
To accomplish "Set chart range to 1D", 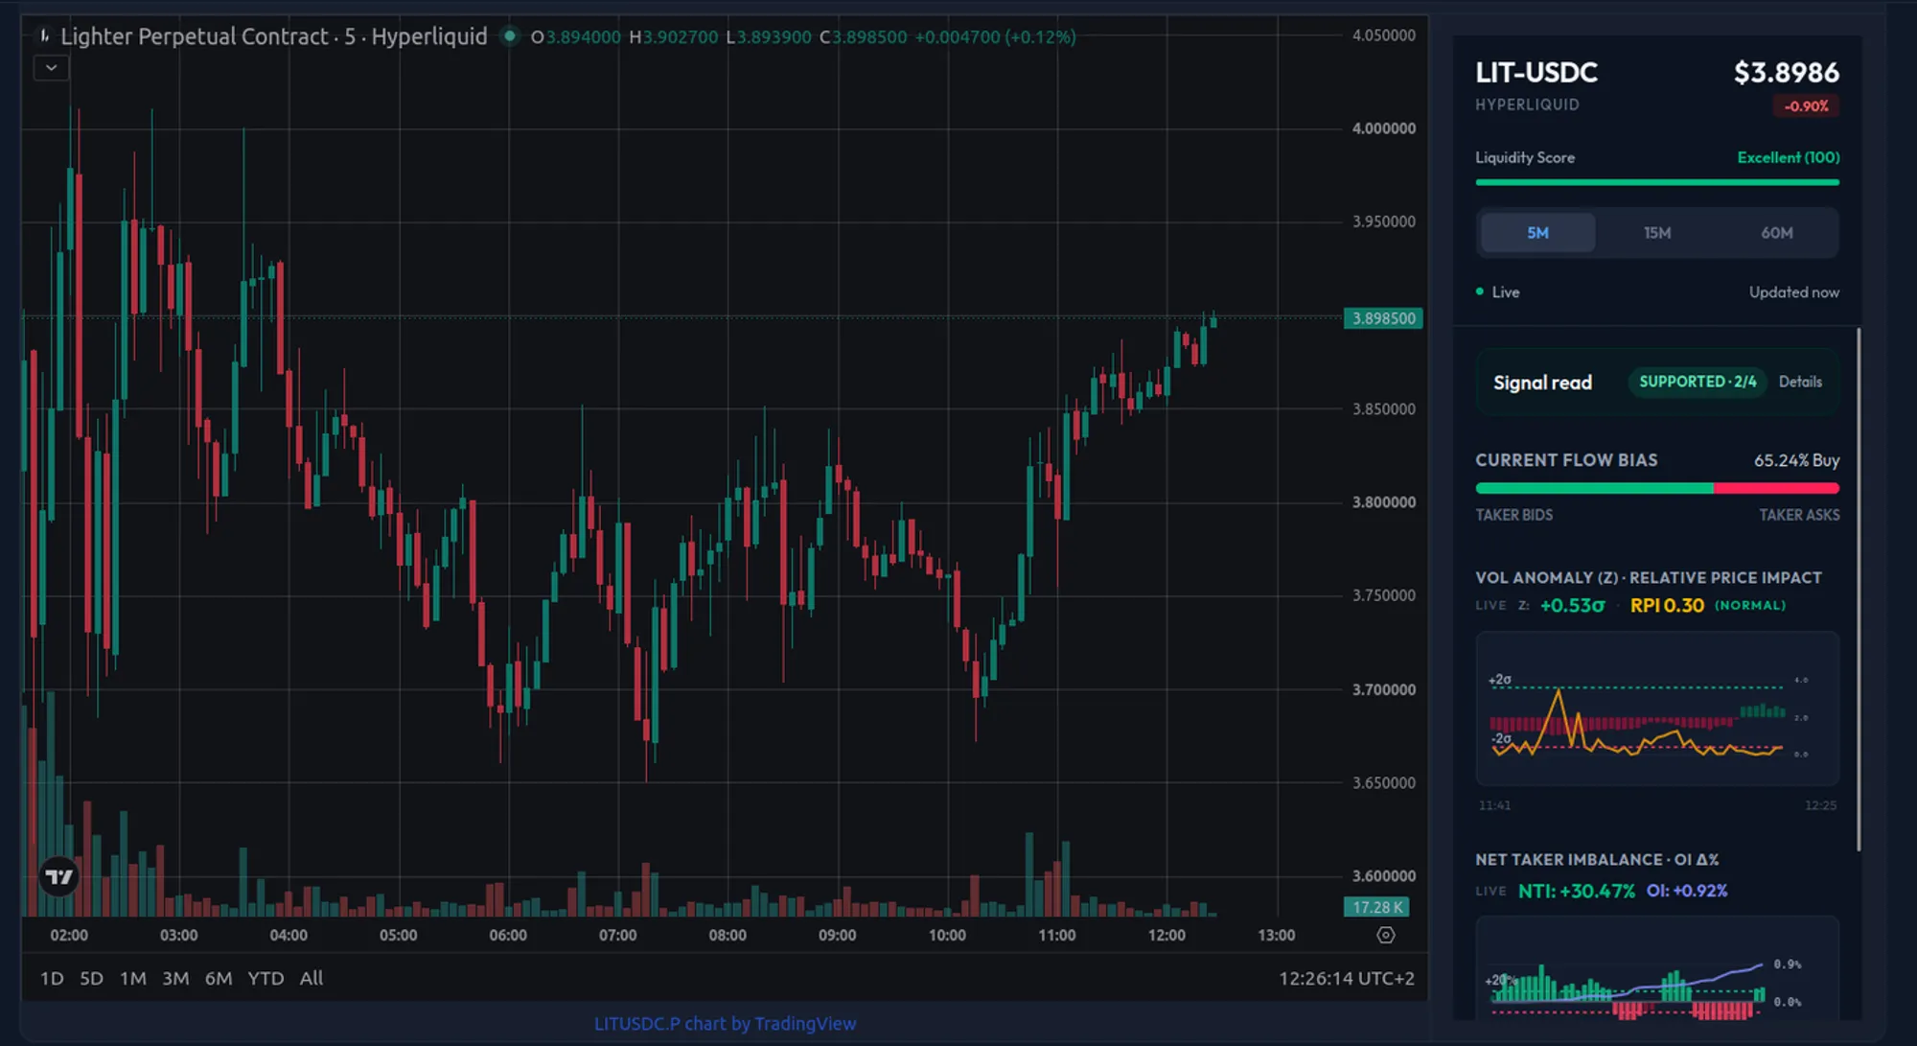I will click(x=52, y=978).
